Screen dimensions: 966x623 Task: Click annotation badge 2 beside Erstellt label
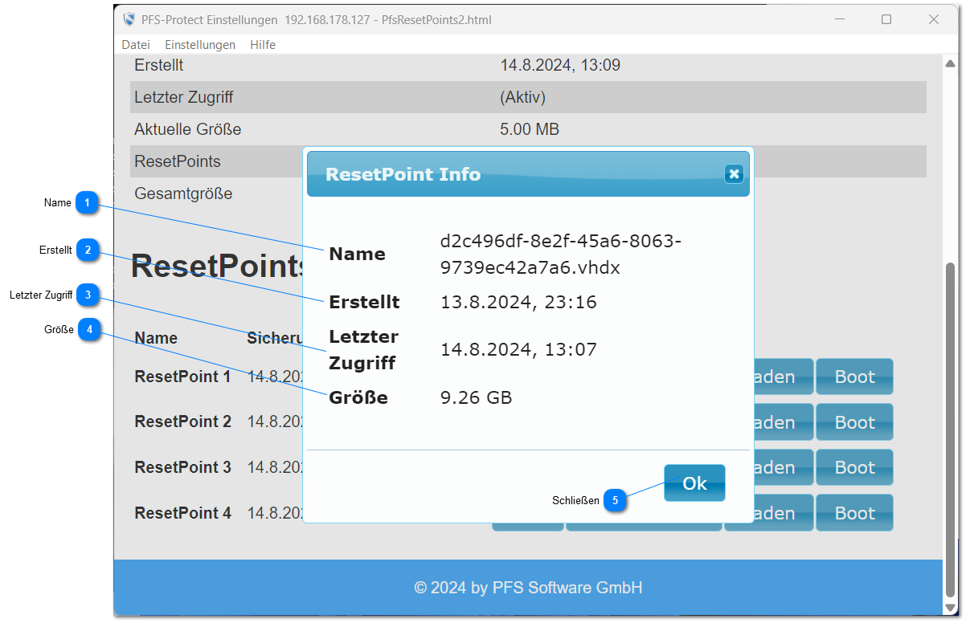88,250
